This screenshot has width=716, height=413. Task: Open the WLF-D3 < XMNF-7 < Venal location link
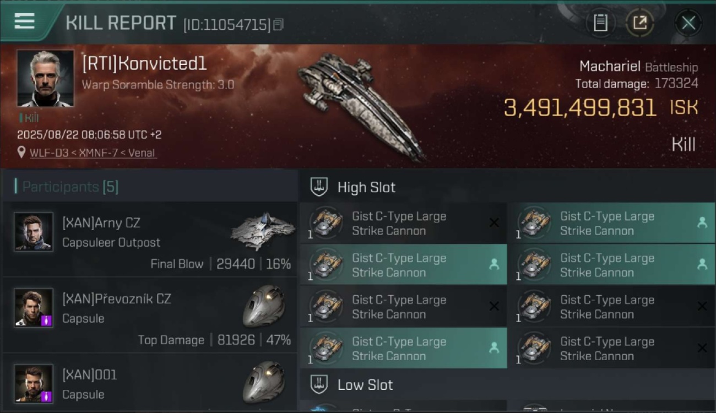pos(93,153)
